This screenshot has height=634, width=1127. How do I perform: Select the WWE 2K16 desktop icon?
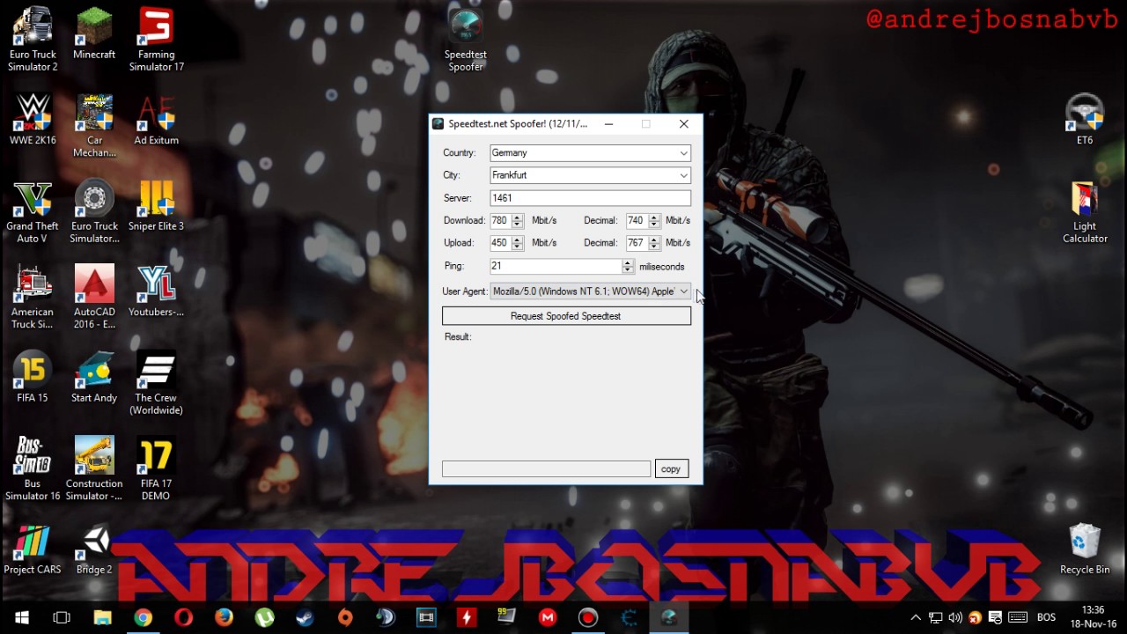coord(33,121)
